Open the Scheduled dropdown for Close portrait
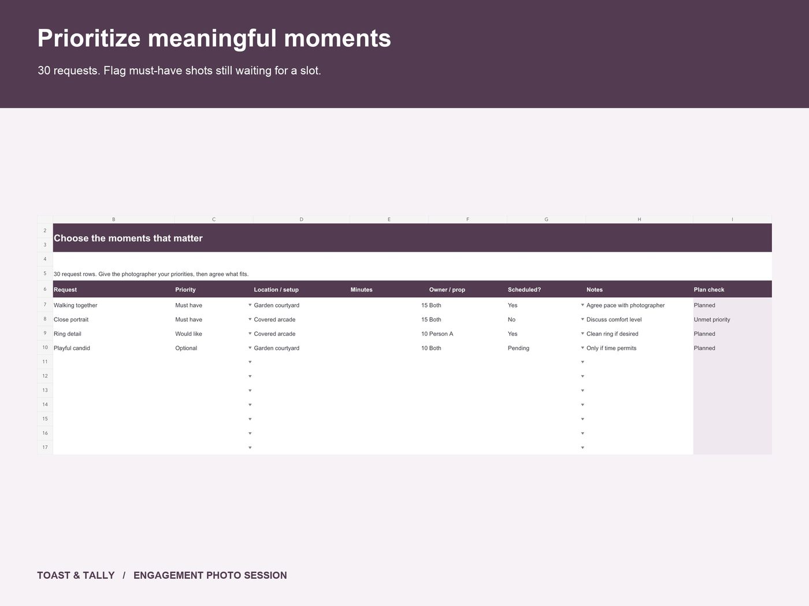The height and width of the screenshot is (606, 809). pos(582,319)
